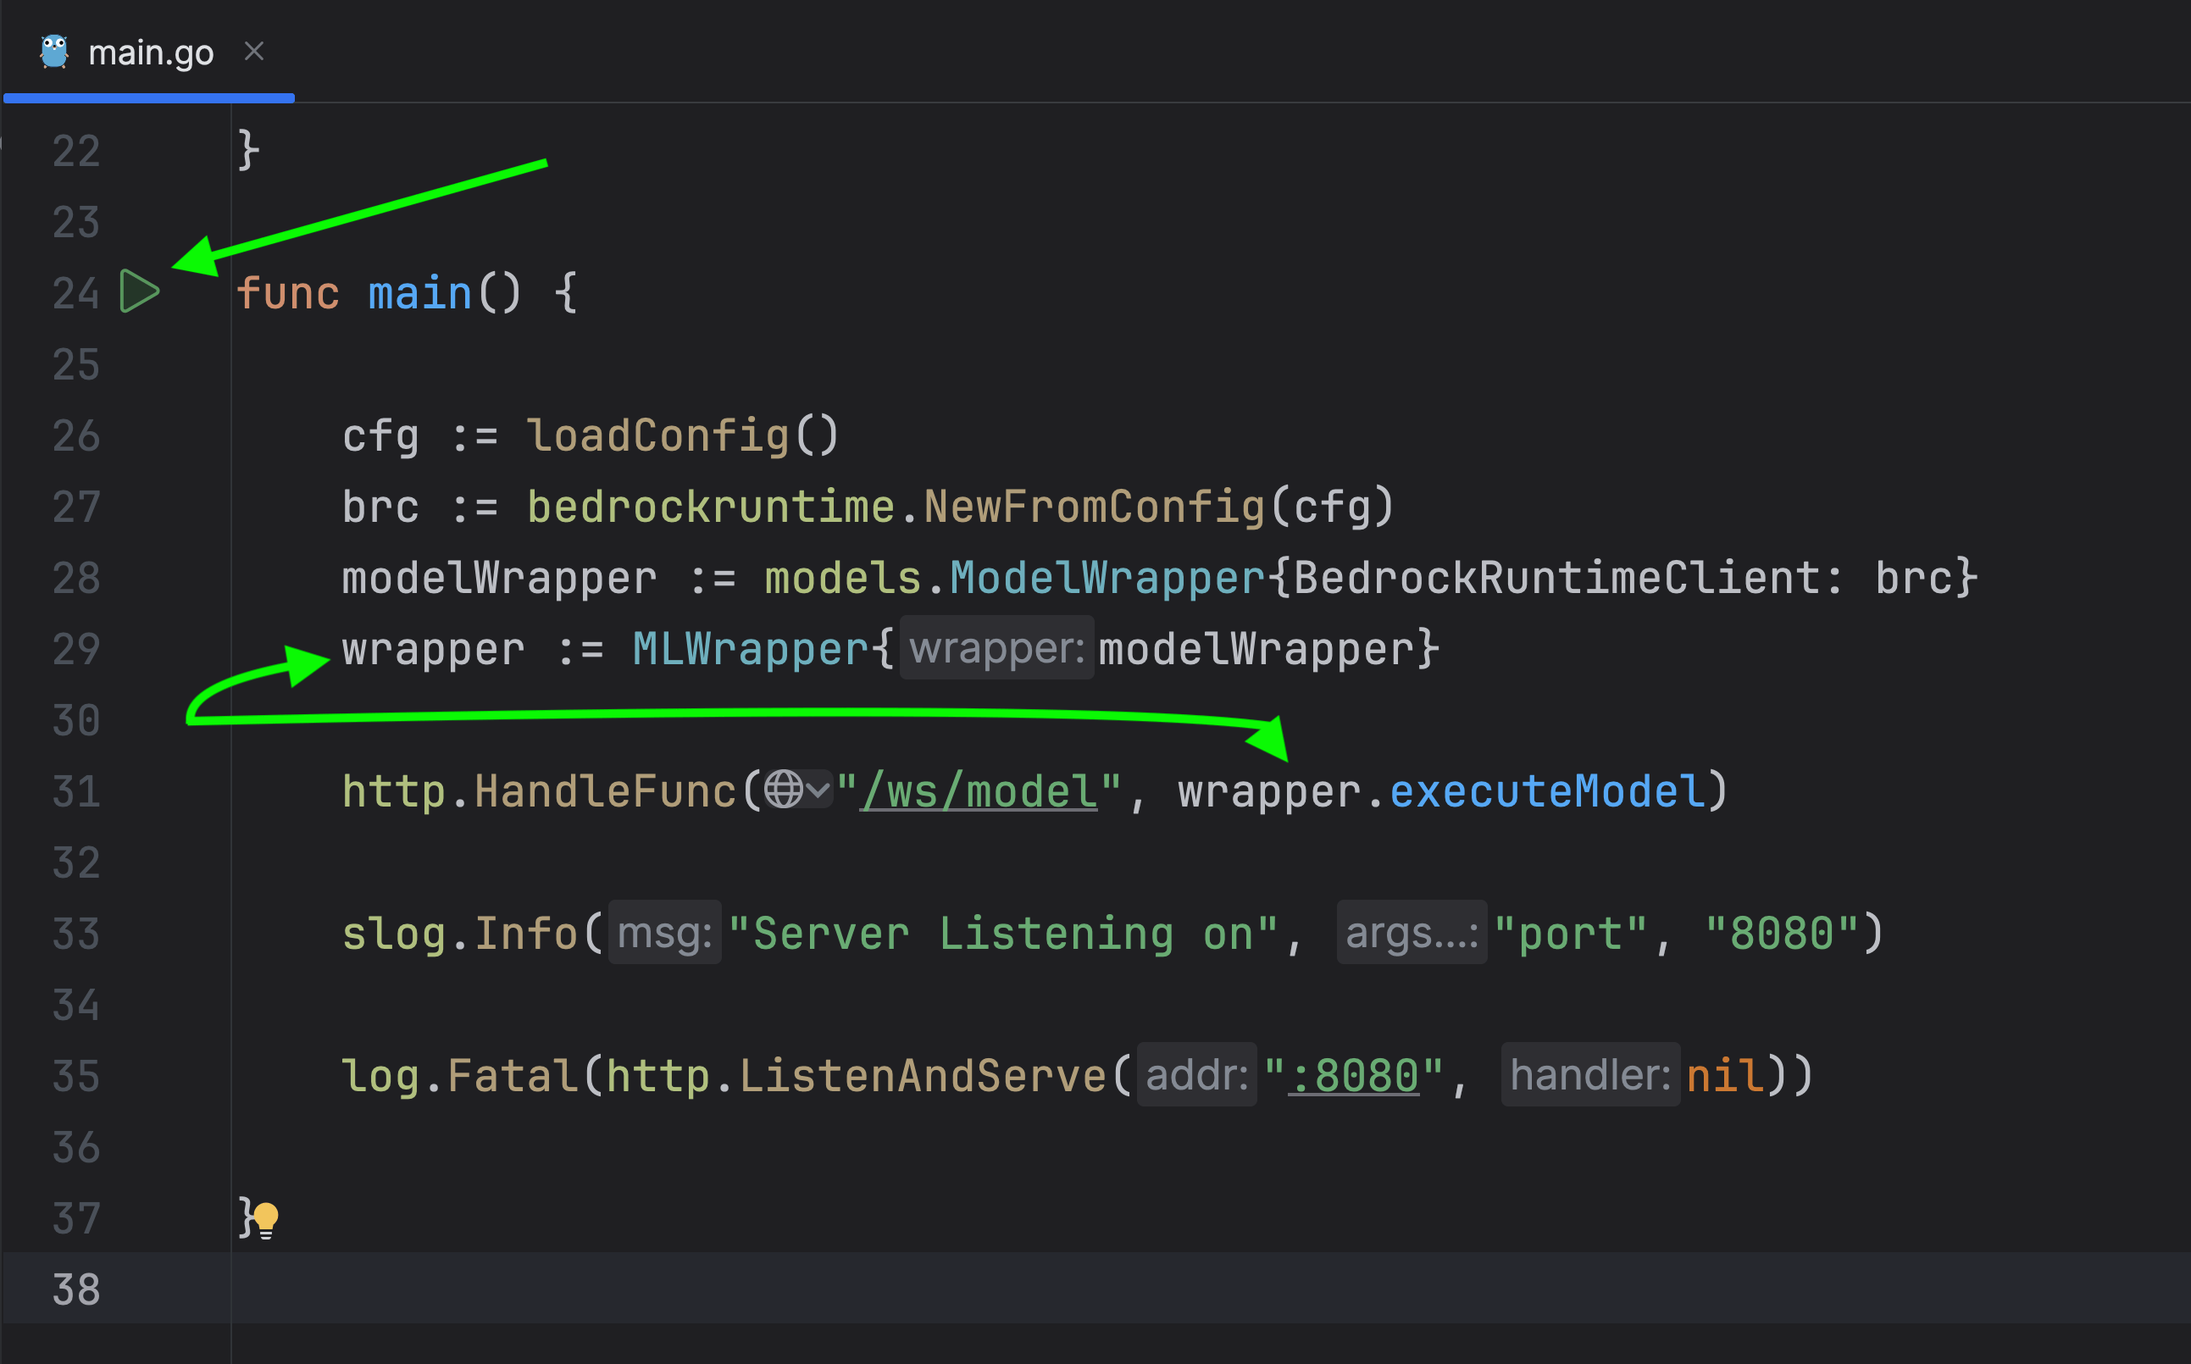
Task: Click the msg: parameter hint in slog.Info
Action: (664, 934)
